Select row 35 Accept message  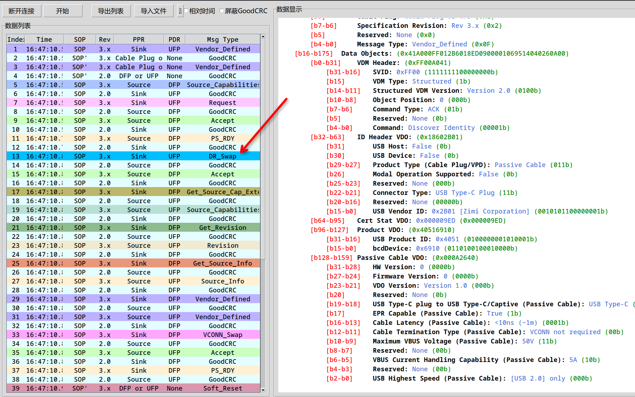(133, 352)
